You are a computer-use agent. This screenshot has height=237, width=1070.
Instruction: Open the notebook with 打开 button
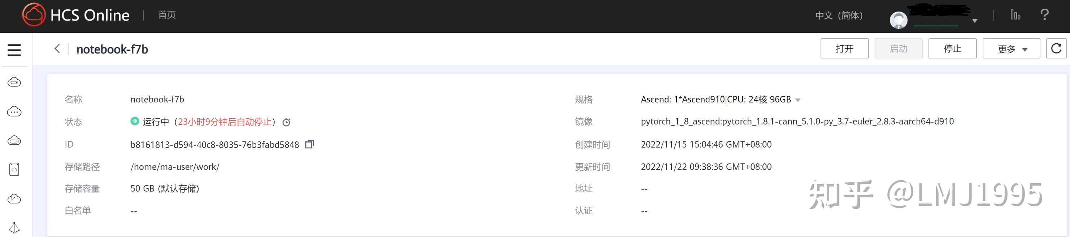pos(844,48)
